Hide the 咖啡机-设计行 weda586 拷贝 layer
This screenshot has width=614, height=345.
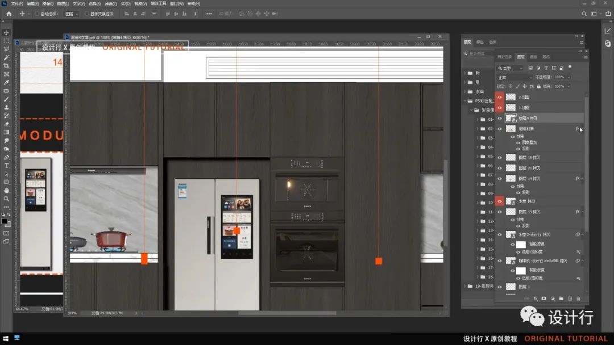point(500,260)
